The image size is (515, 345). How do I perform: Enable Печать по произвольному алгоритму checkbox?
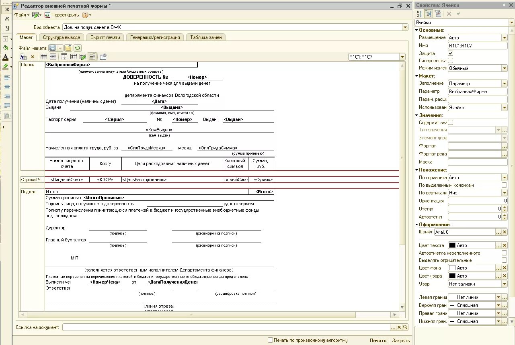(270, 340)
